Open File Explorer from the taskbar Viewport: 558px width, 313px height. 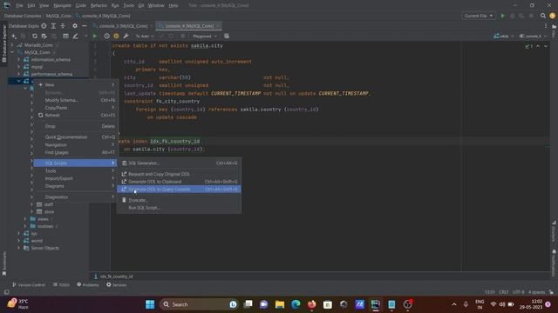[x=280, y=304]
